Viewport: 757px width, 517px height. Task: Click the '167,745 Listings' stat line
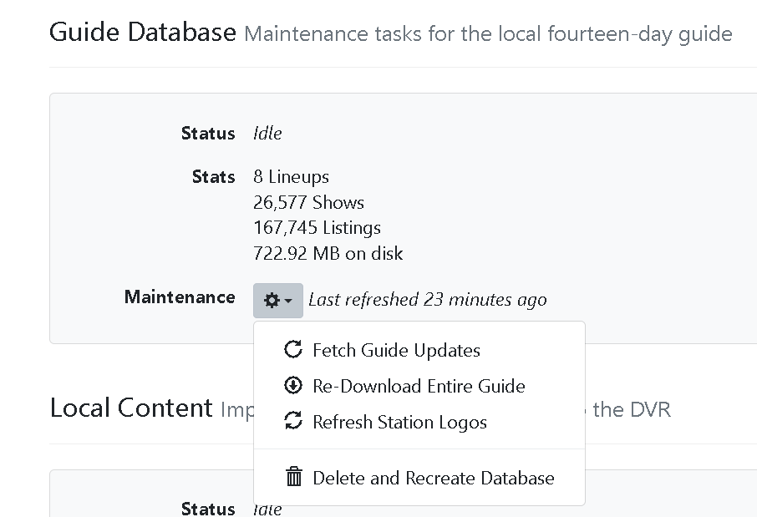pos(317,227)
